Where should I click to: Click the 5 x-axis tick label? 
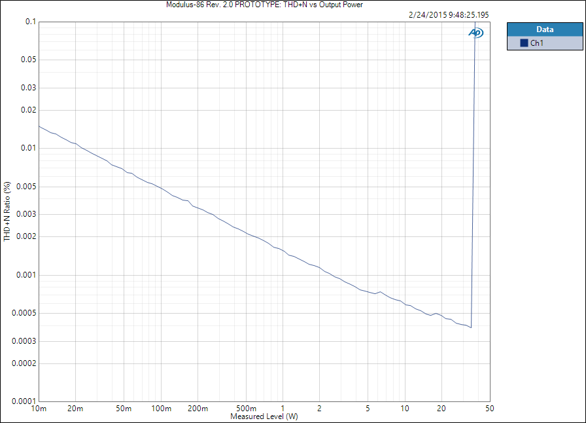pos(368,409)
